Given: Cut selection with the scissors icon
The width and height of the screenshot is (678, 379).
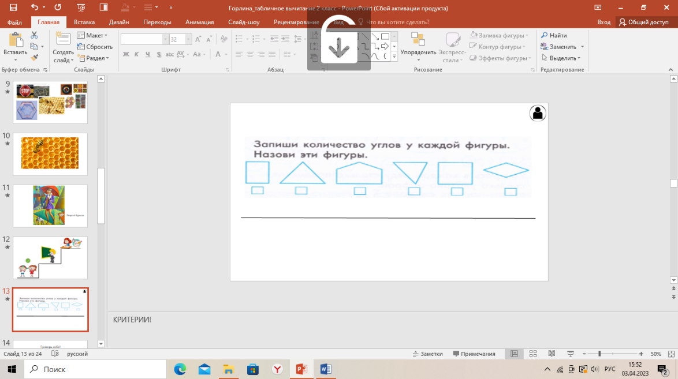Looking at the screenshot, I should click(34, 35).
